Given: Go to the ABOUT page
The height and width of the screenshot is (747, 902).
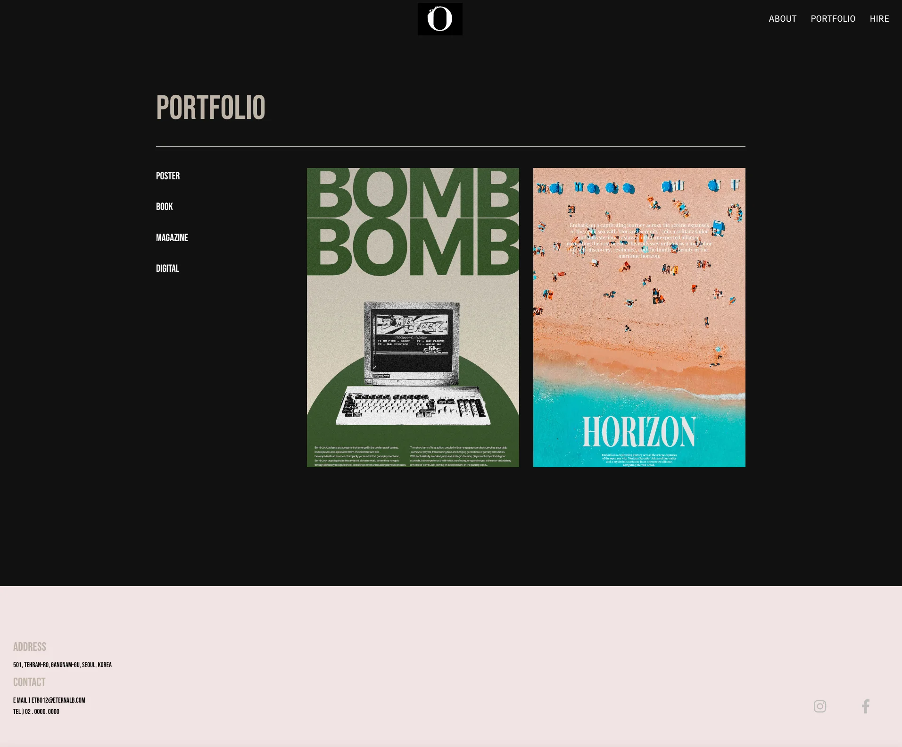Looking at the screenshot, I should pyautogui.click(x=782, y=19).
